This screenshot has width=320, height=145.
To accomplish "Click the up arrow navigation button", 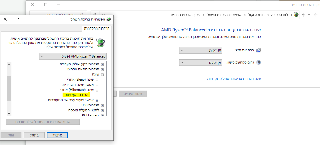I will [303, 15].
